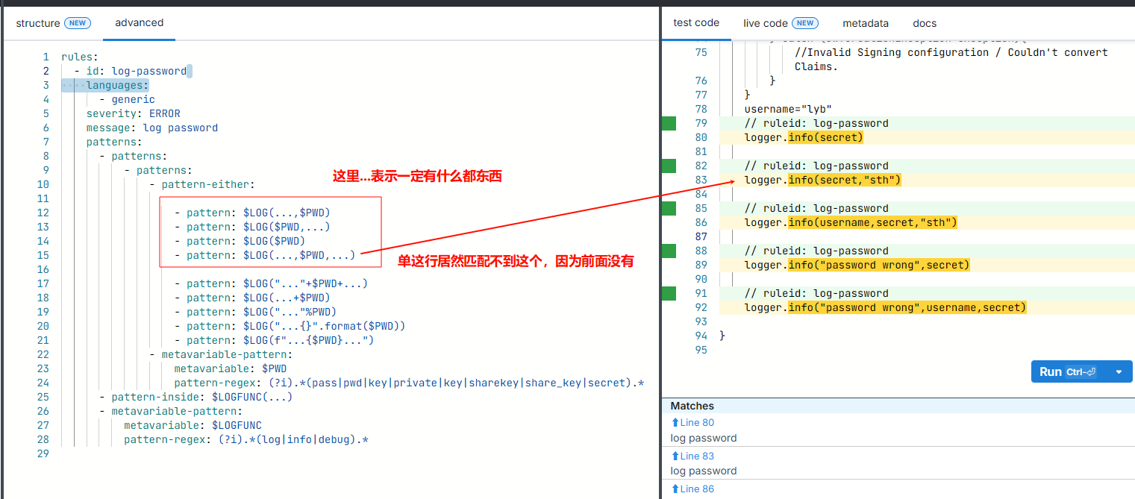Click 'logger.info(username,secret,"sth")' line
The width and height of the screenshot is (1135, 499).
click(x=851, y=222)
